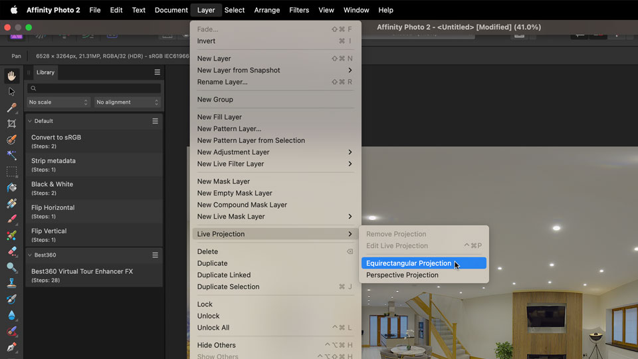The image size is (638, 359).
Task: Select the Flood Select magic wand tool
Action: pyautogui.click(x=11, y=155)
